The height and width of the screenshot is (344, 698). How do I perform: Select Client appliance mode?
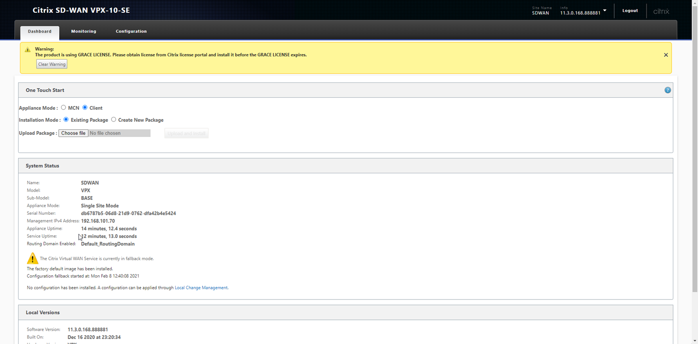click(x=85, y=108)
